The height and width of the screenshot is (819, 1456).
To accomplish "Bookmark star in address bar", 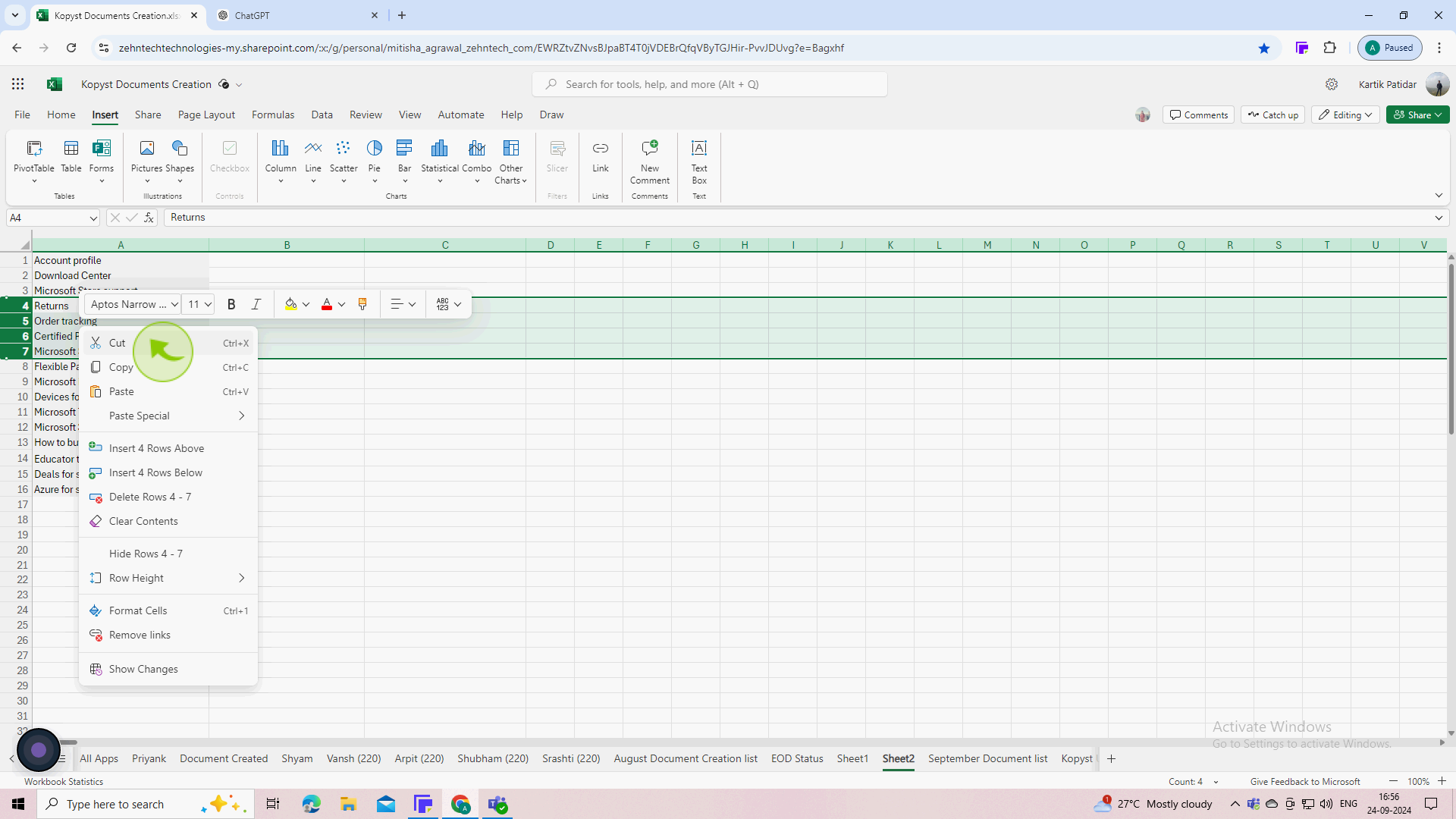I will (1264, 48).
